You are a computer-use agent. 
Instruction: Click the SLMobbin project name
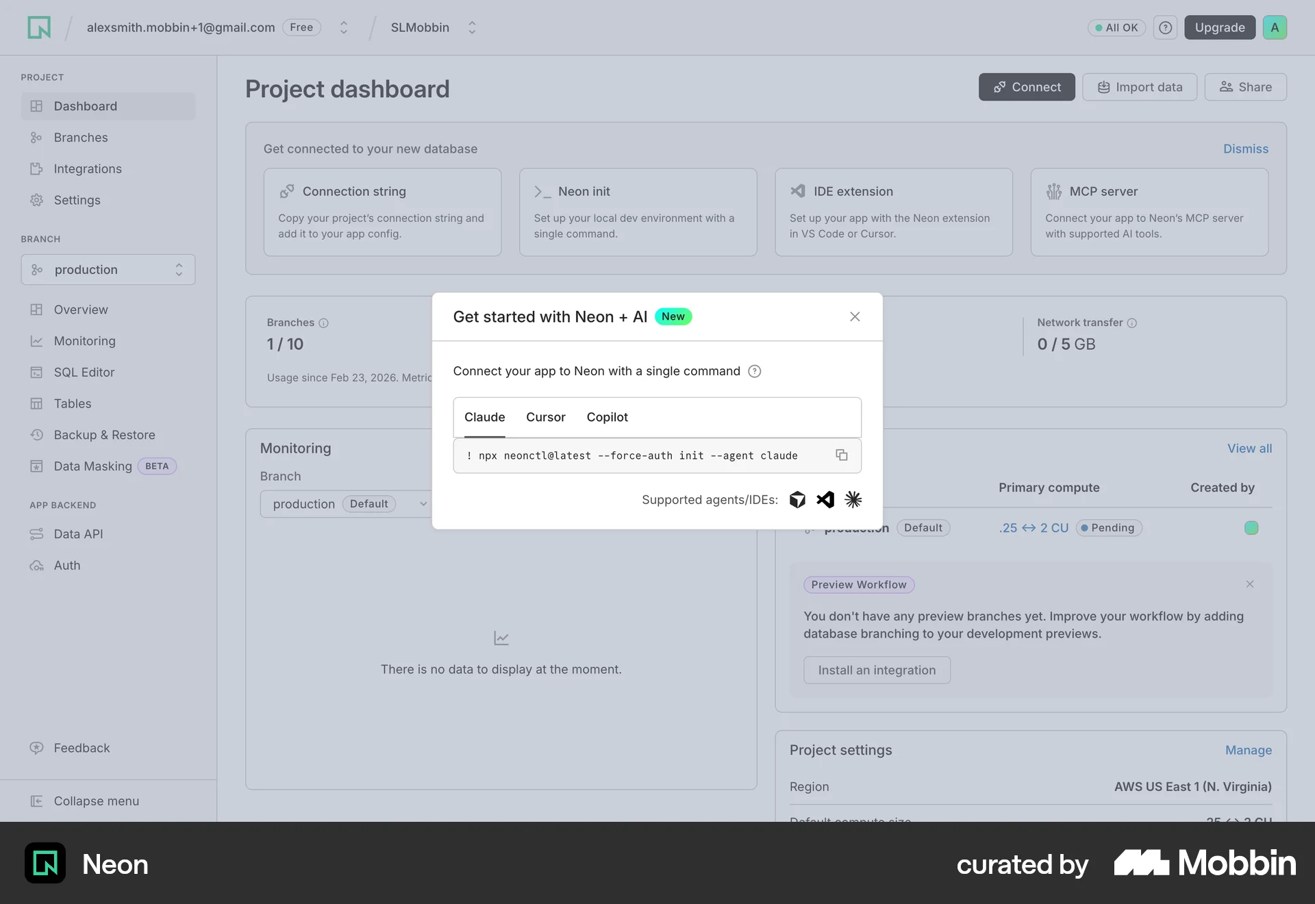pyautogui.click(x=420, y=27)
